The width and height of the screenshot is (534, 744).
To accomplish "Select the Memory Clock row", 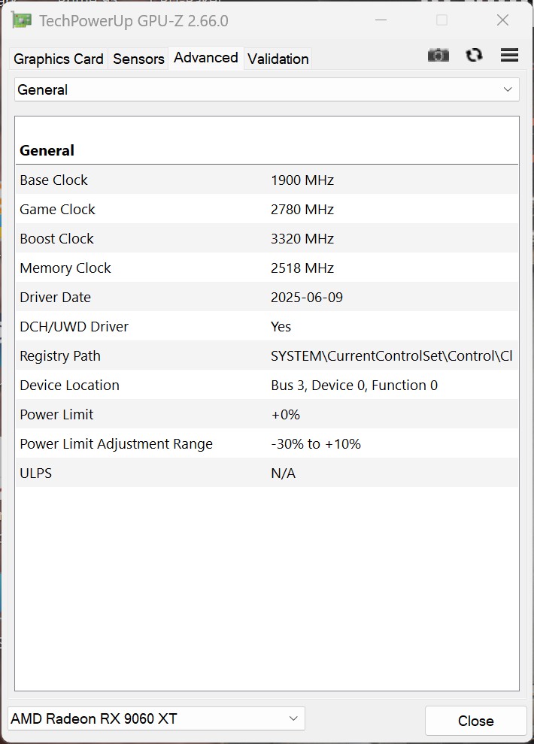I will [x=266, y=268].
